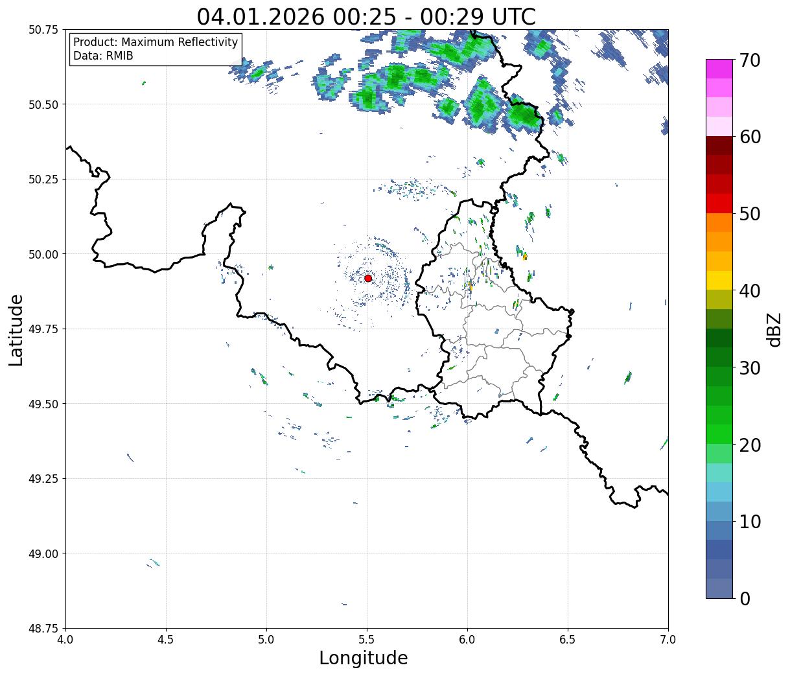Click the longitude tick label 7.0
Viewport: 790px width, 674px height.
click(668, 640)
